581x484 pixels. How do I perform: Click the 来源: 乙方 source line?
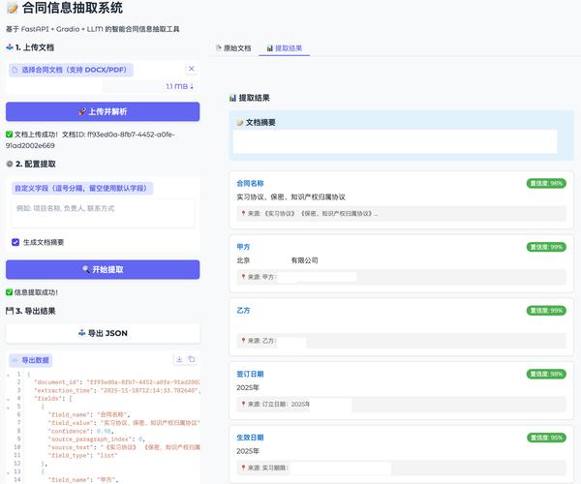[401, 341]
